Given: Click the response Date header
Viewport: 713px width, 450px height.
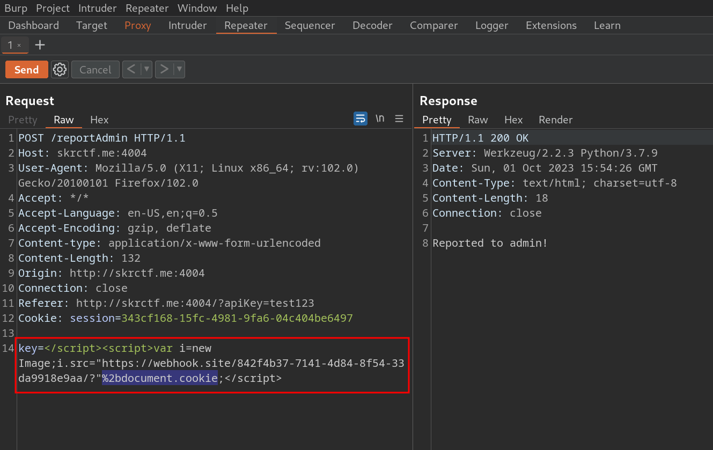Looking at the screenshot, I should pos(545,168).
